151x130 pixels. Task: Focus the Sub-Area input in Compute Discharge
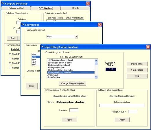[x=22, y=23]
